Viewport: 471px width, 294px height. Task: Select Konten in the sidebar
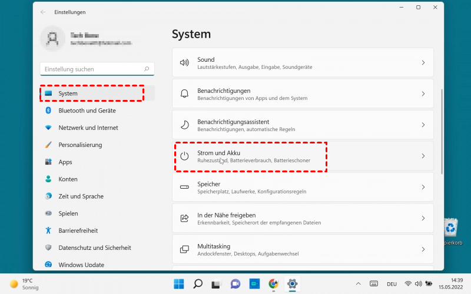(x=97, y=179)
